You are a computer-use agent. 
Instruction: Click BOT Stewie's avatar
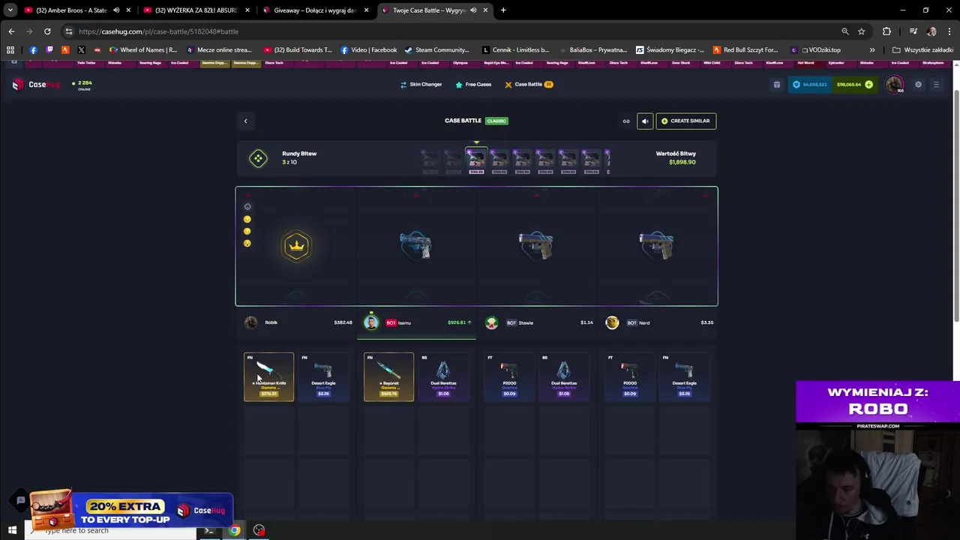tap(491, 322)
